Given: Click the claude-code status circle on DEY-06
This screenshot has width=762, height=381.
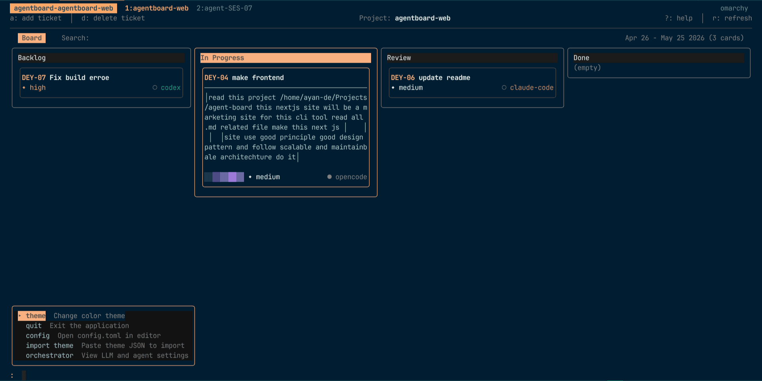Looking at the screenshot, I should point(504,87).
